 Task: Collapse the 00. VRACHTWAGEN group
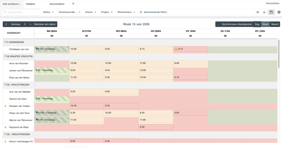pos(6,84)
